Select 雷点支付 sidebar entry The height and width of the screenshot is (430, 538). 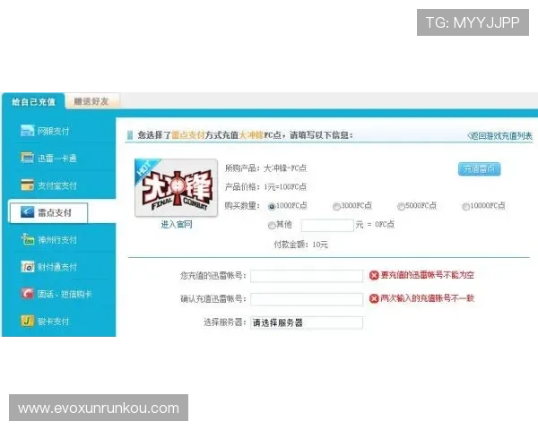(48, 212)
